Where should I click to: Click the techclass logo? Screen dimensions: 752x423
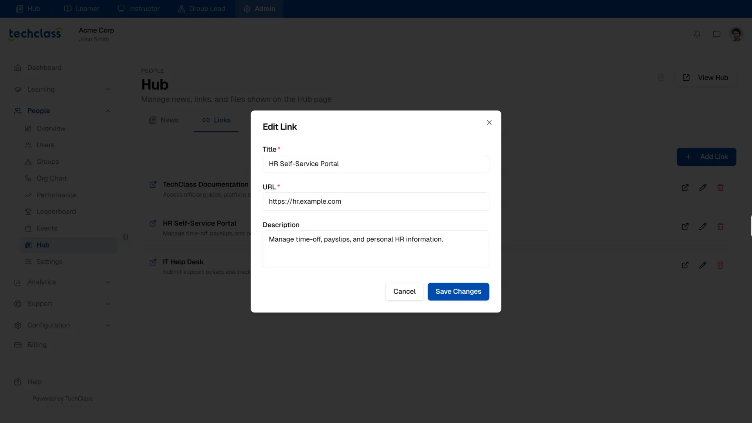coord(35,34)
